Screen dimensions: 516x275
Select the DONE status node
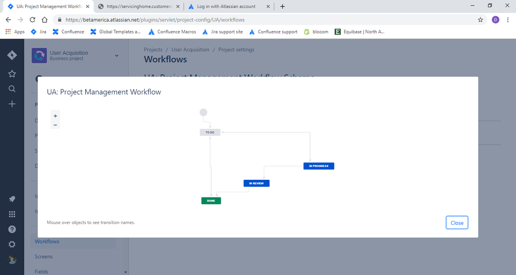point(211,201)
